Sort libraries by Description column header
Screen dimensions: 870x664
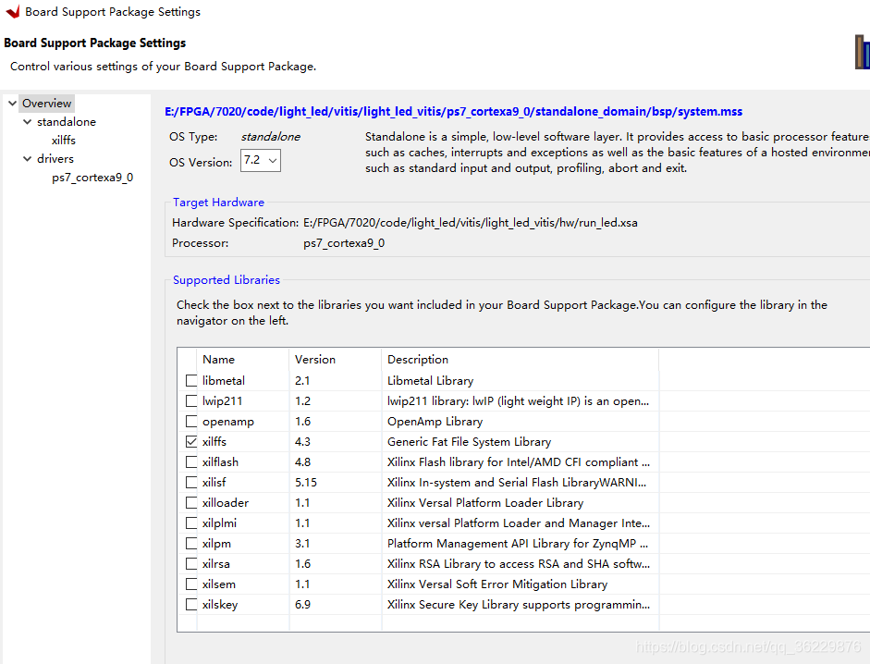point(418,360)
